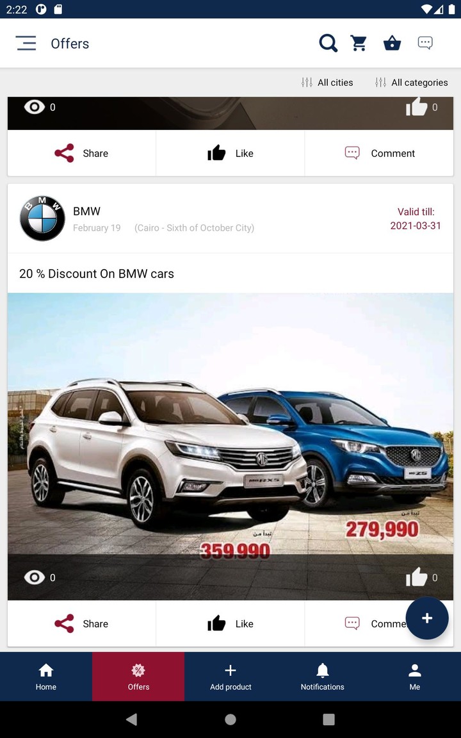This screenshot has width=461, height=738.
Task: Open the All categories filter
Action: click(x=412, y=83)
